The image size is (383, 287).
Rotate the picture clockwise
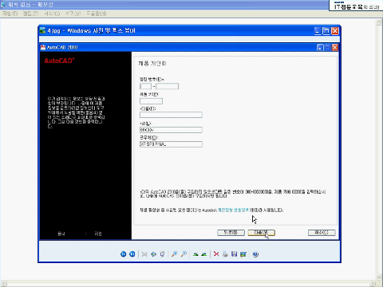[x=195, y=254]
